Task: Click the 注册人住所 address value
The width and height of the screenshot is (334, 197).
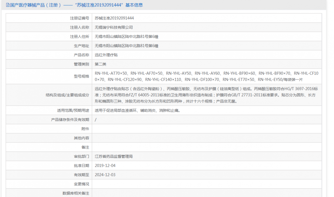Action: 126,36
